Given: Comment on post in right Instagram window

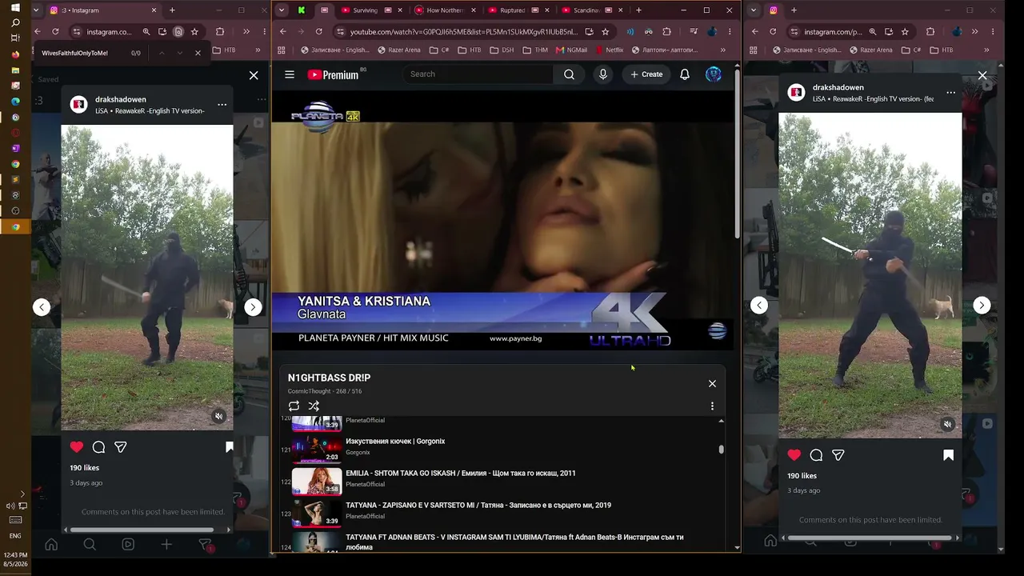Looking at the screenshot, I should point(816,455).
